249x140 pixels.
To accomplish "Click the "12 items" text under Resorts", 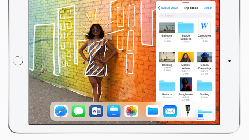I will pos(167,97).
